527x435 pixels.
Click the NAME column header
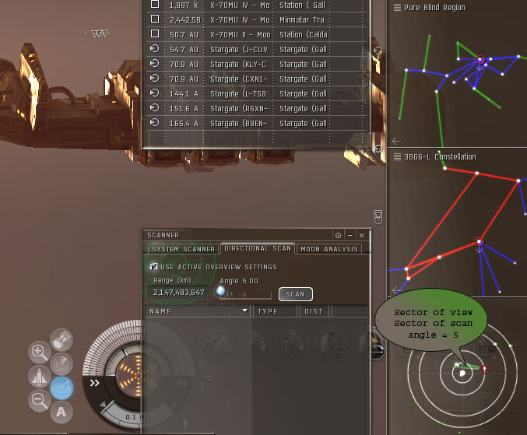tap(199, 311)
